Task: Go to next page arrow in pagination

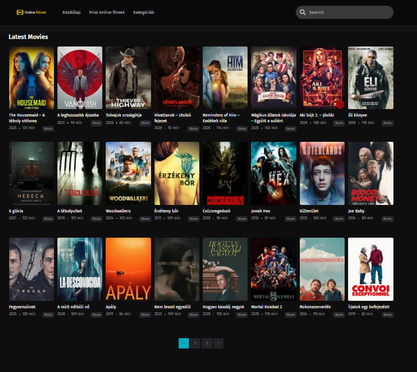Action: click(x=218, y=343)
